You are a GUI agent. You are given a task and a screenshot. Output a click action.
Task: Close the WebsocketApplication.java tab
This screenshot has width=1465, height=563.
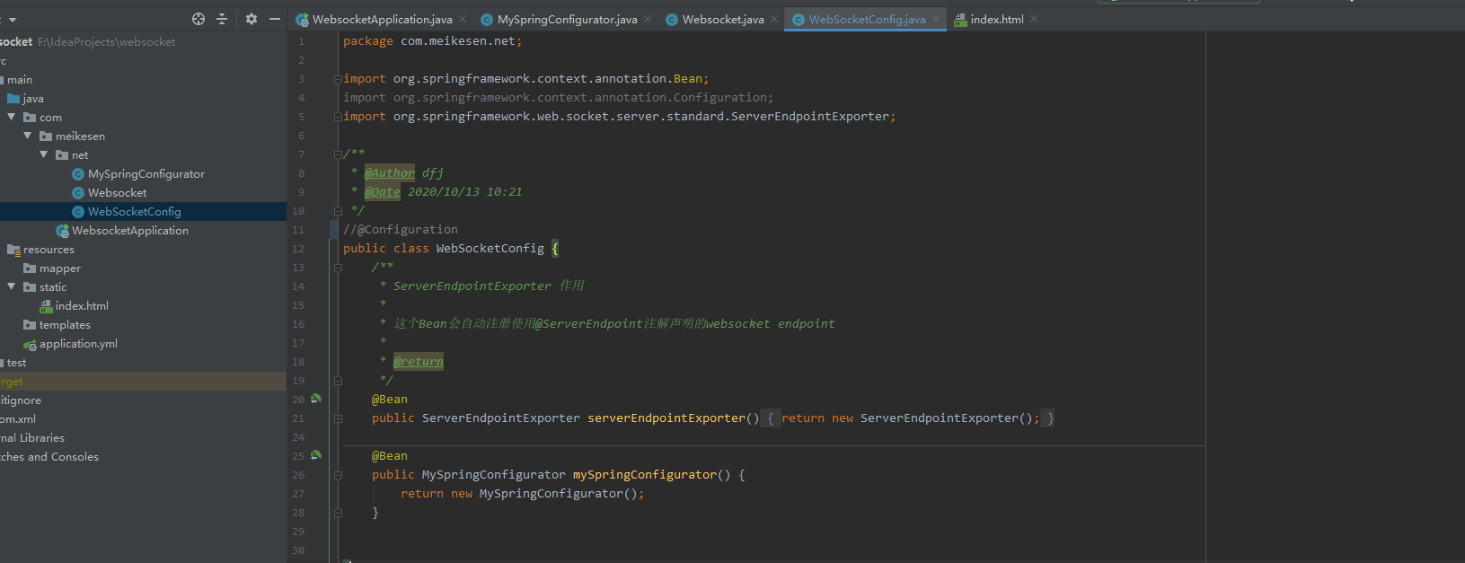463,19
